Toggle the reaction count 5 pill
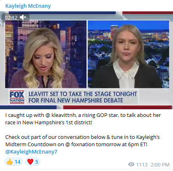Viewport: 173px width, 171px height. [x=33, y=162]
